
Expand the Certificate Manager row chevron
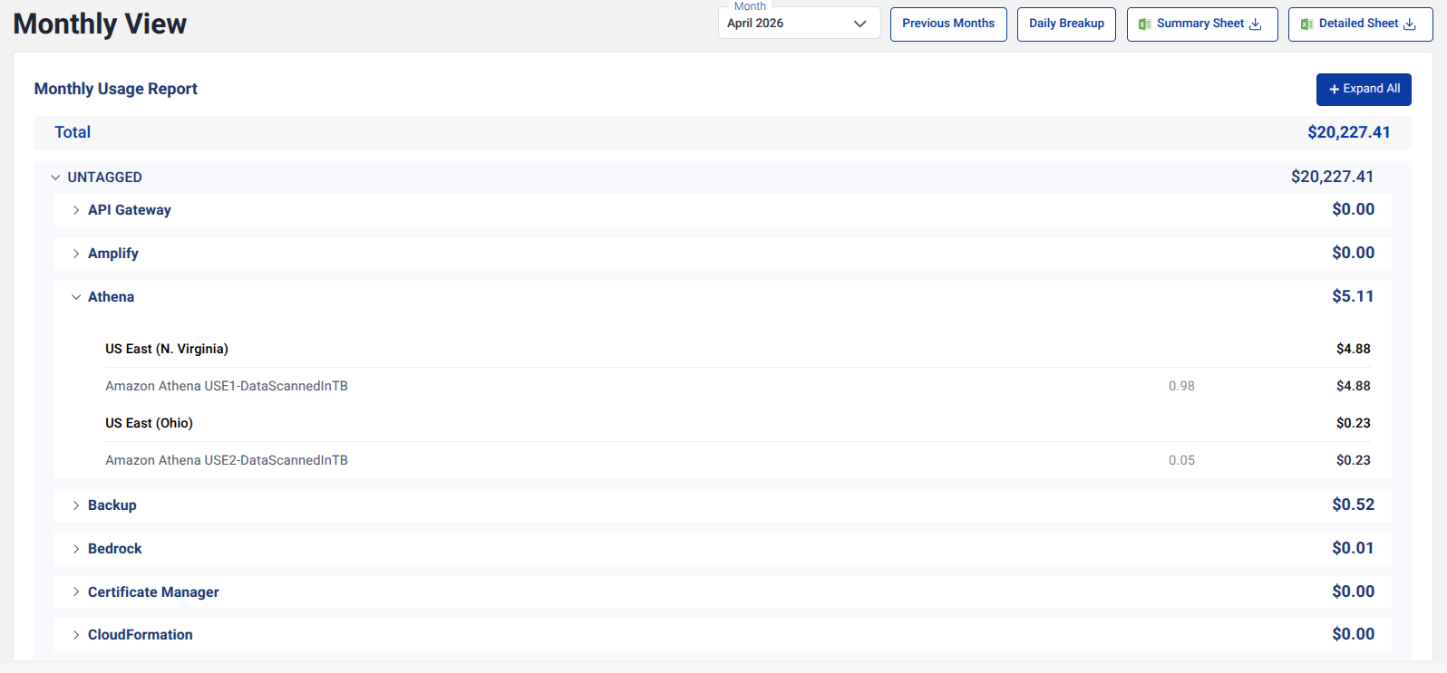click(x=76, y=592)
